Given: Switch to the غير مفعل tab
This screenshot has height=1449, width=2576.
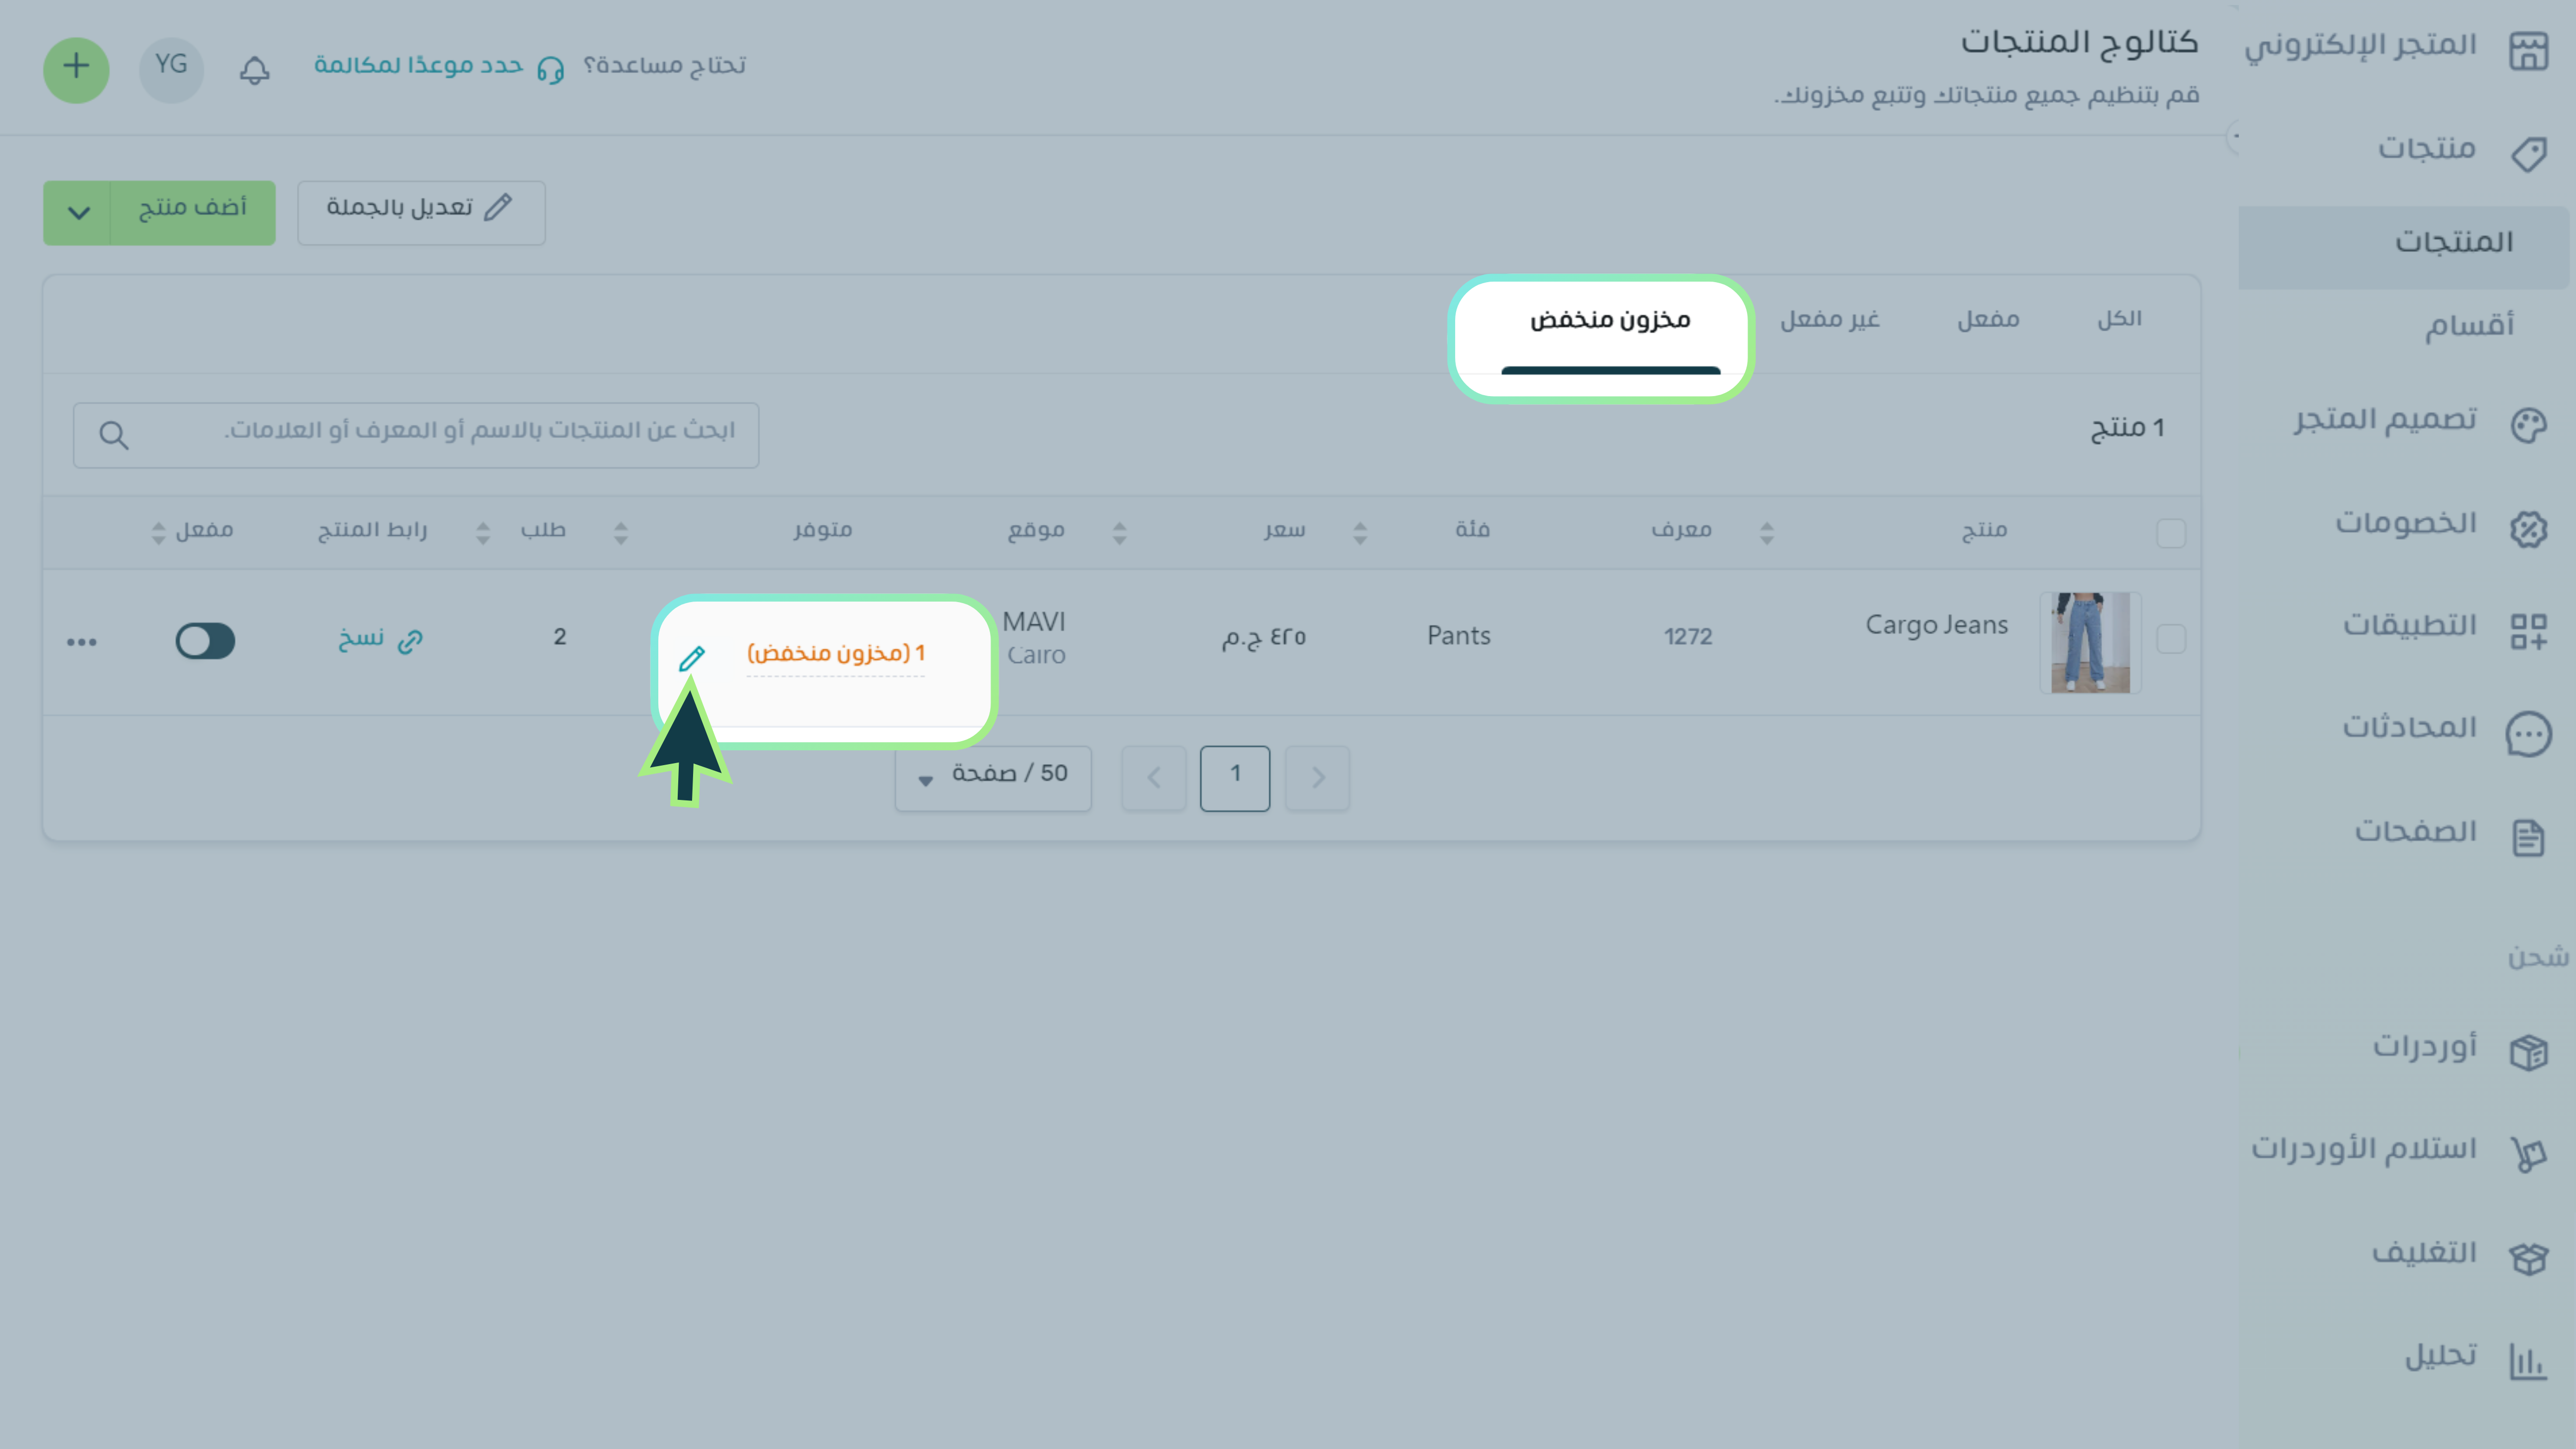Looking at the screenshot, I should click(1829, 320).
